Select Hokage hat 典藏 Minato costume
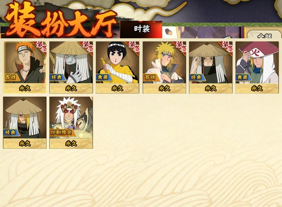 [x=257, y=67]
